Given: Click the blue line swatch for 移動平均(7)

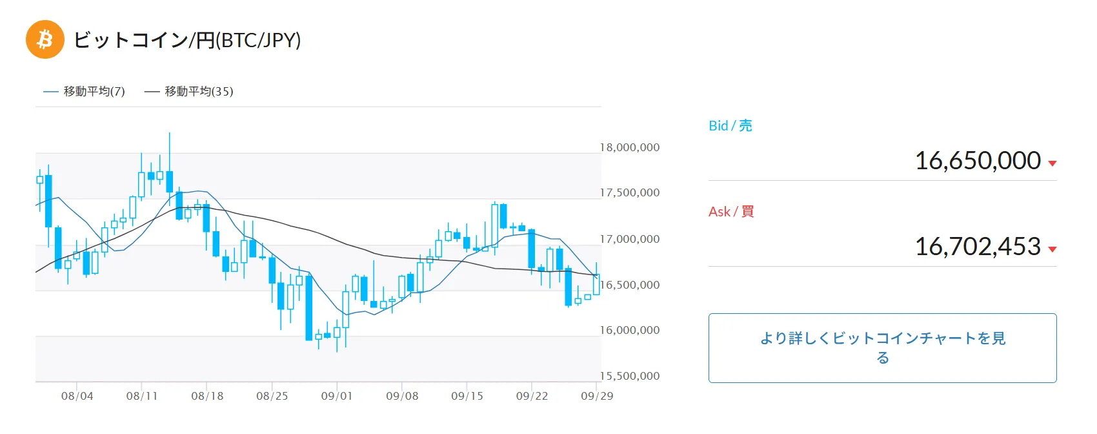Looking at the screenshot, I should click(x=51, y=92).
